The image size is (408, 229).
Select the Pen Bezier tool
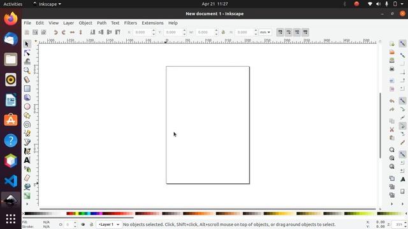[27, 142]
